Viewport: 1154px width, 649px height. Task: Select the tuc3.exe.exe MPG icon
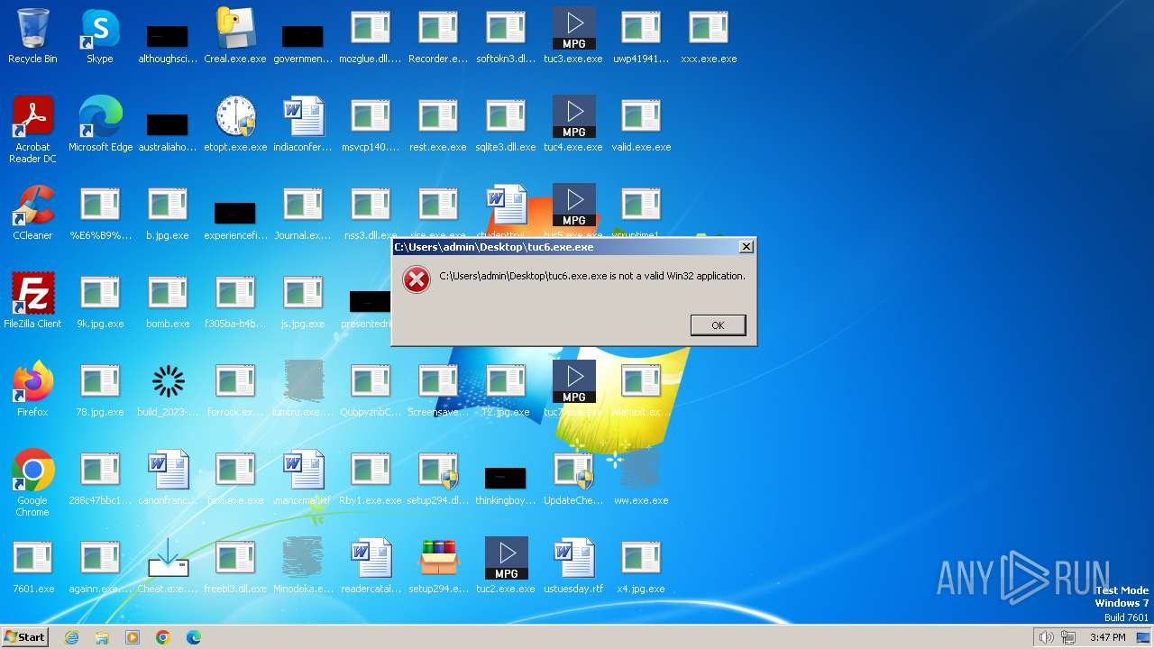click(573, 28)
